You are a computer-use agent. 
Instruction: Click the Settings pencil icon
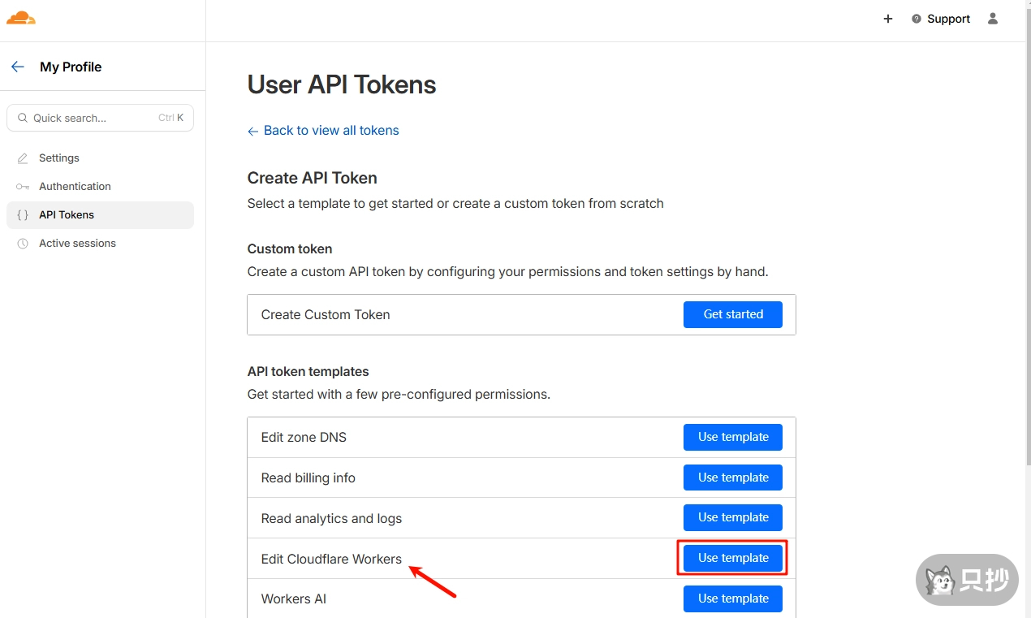coord(23,158)
